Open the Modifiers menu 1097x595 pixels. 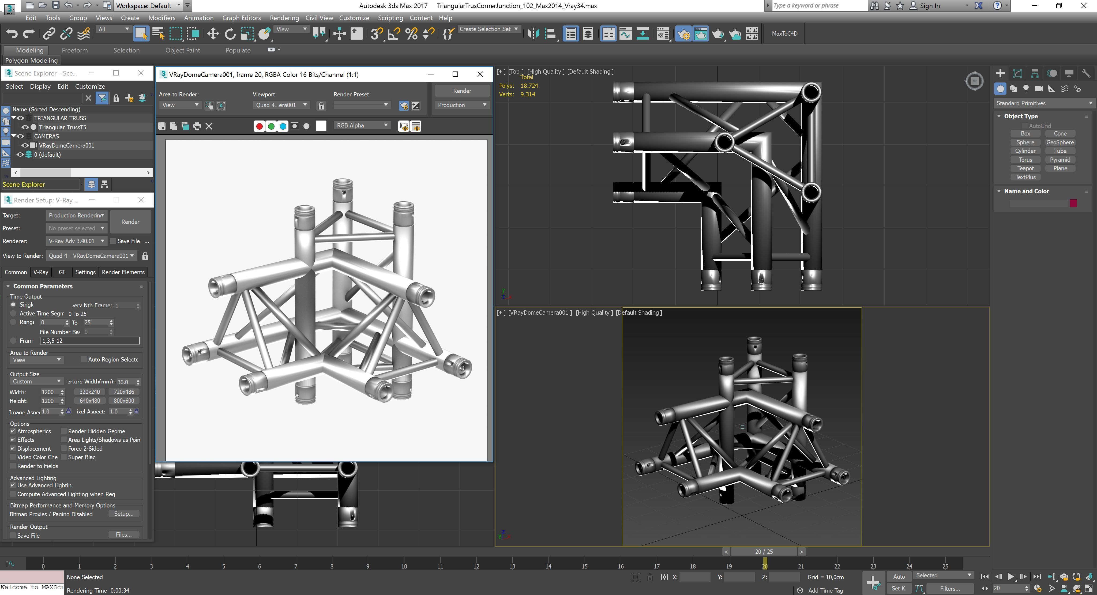161,18
